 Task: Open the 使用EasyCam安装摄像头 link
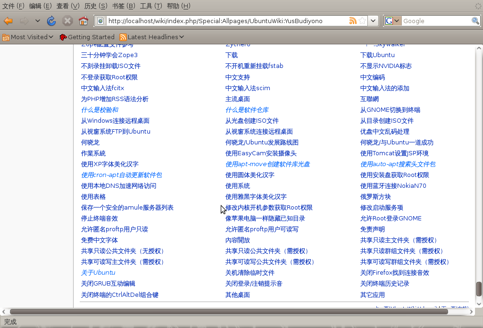tap(261, 153)
